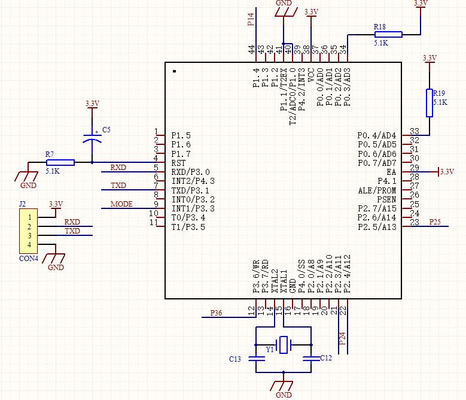
Task: Click the crystal oscillator Y1
Action: pos(284,345)
